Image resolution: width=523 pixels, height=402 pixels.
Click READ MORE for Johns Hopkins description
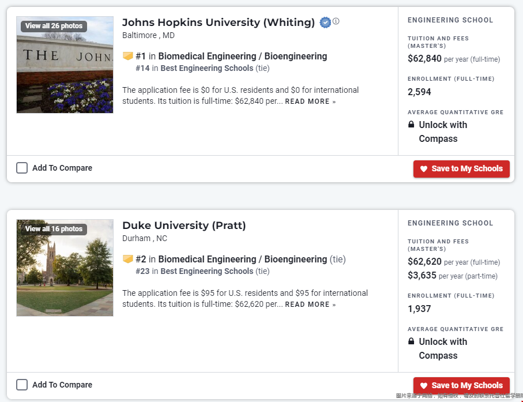(310, 102)
